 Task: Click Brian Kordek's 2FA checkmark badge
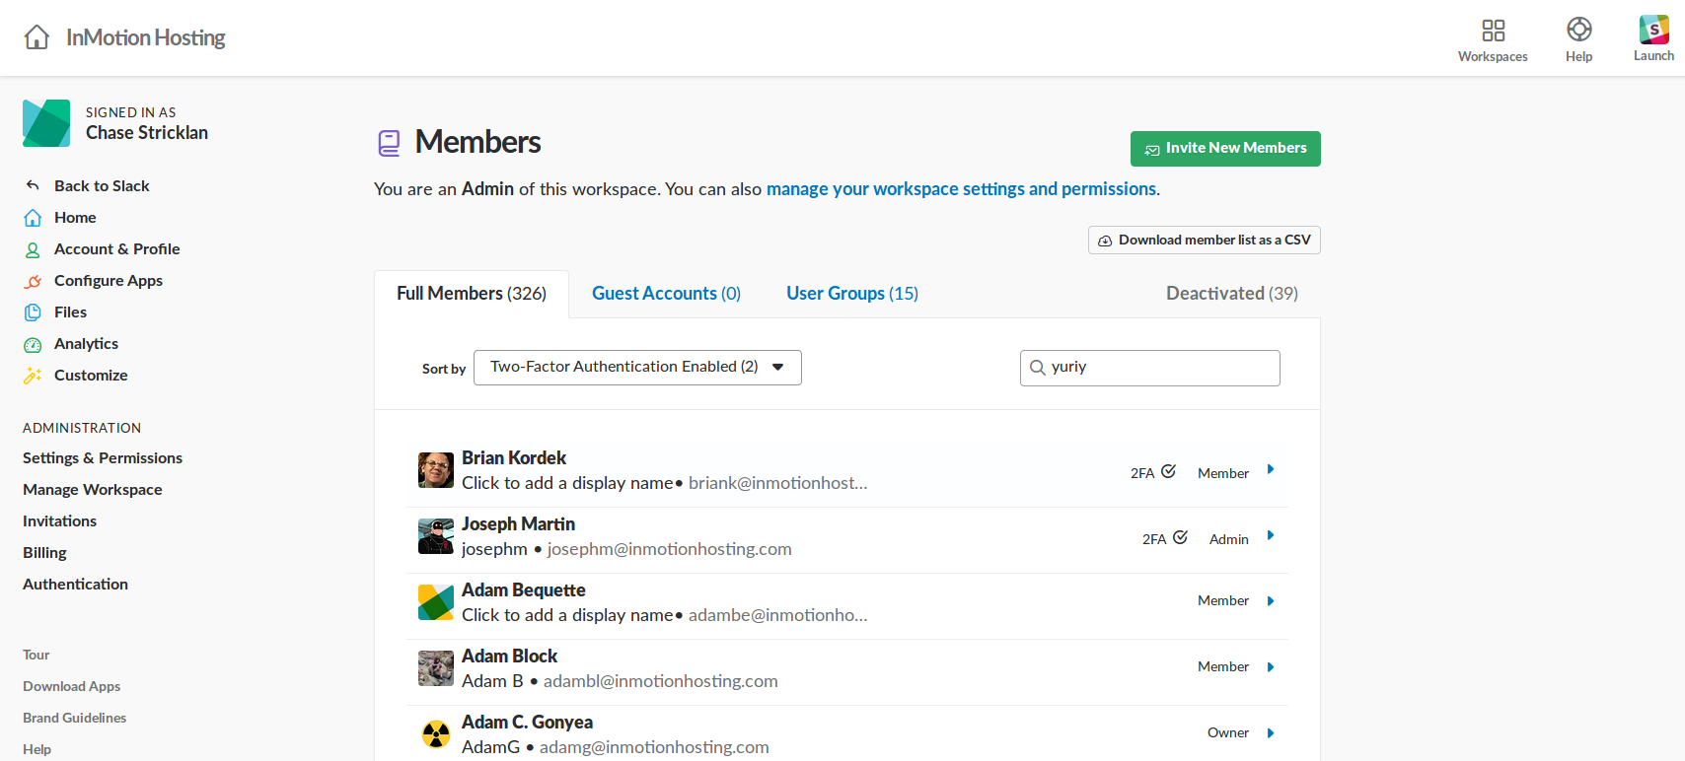coord(1168,472)
